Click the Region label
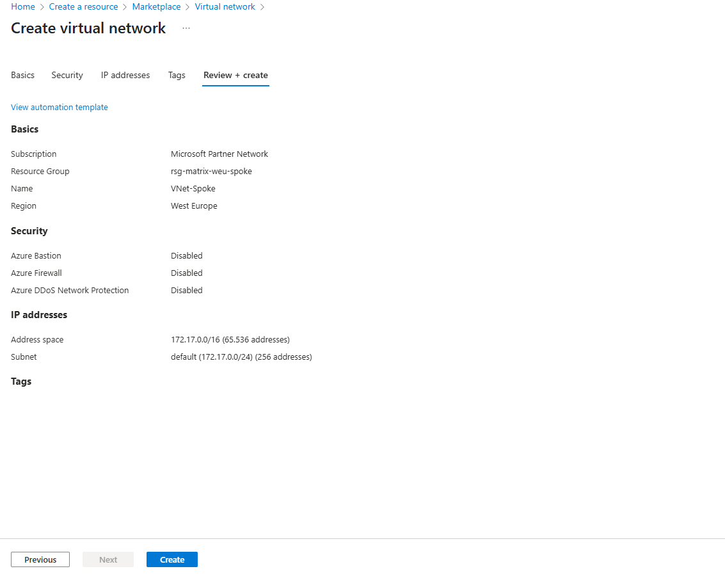725x578 pixels. click(24, 205)
